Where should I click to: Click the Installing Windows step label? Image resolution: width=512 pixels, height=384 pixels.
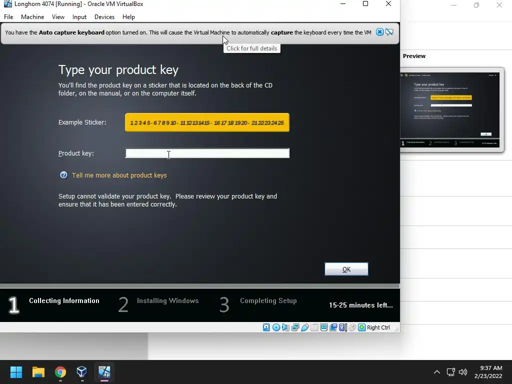(x=168, y=300)
